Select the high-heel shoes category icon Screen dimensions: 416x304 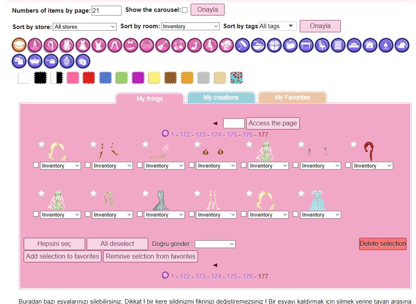coord(195,45)
